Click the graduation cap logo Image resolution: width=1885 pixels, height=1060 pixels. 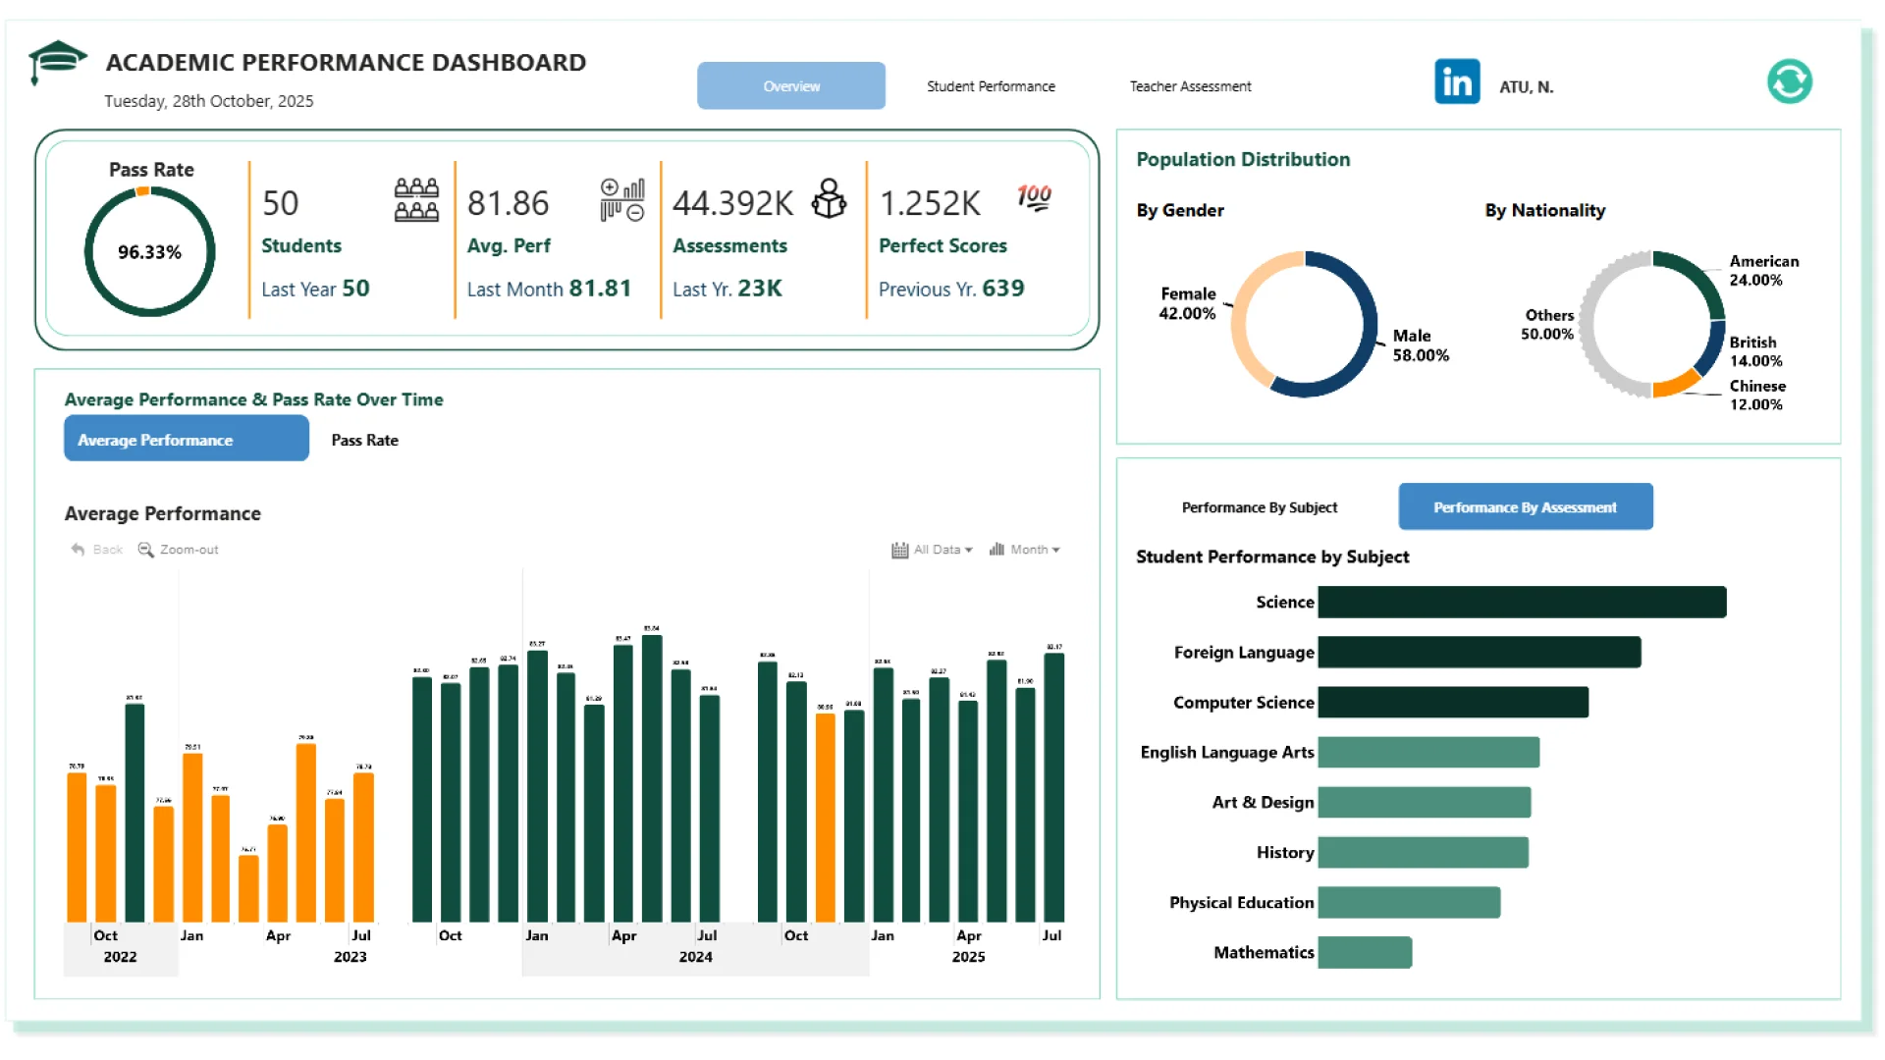[57, 62]
